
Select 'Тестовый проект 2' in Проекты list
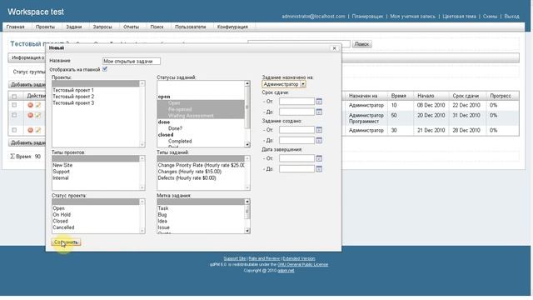(x=73, y=97)
